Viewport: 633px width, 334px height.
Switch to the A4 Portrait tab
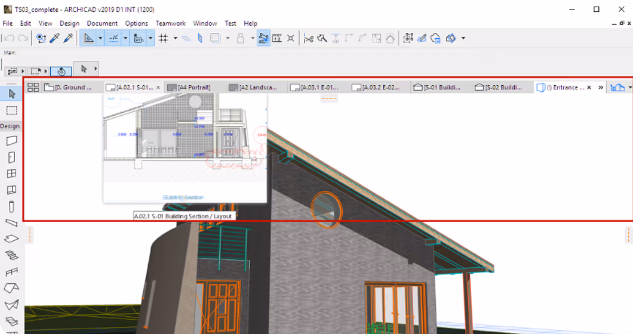point(189,87)
